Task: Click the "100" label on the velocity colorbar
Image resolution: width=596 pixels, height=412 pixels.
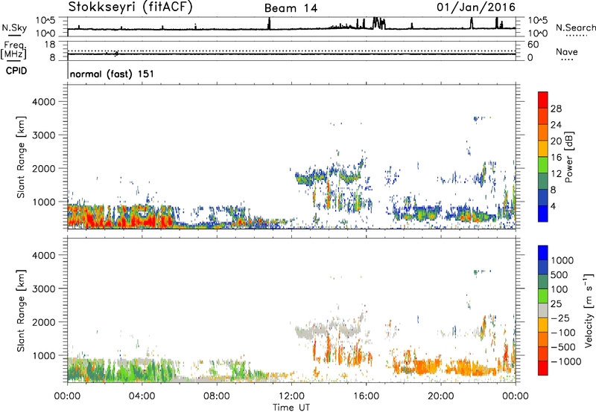Action: 559,289
